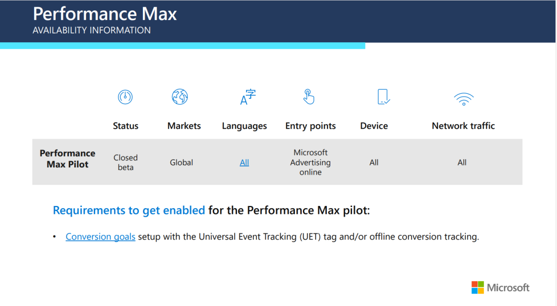Click the Entry points column header

[310, 126]
